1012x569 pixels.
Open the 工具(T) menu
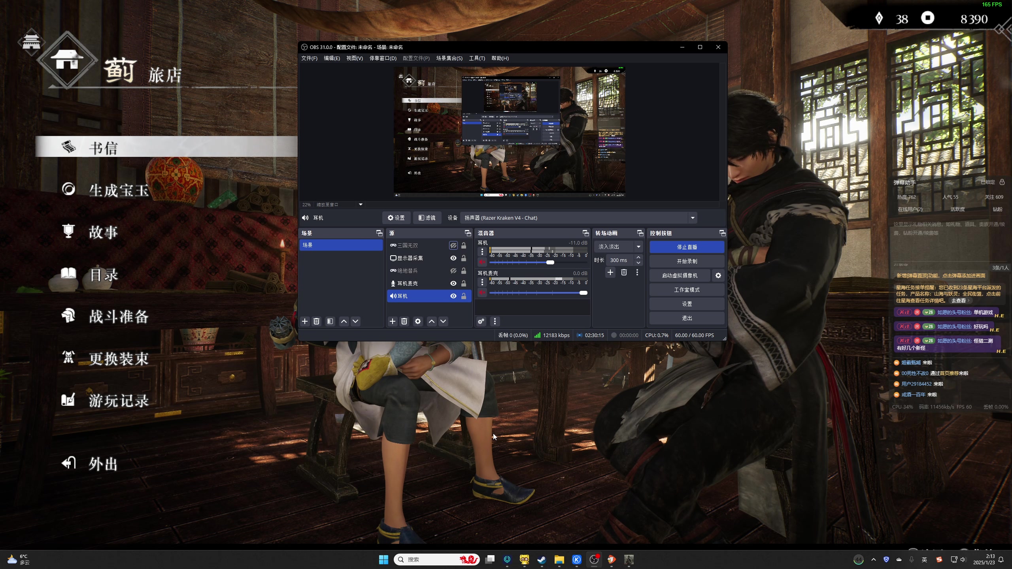[x=477, y=58]
